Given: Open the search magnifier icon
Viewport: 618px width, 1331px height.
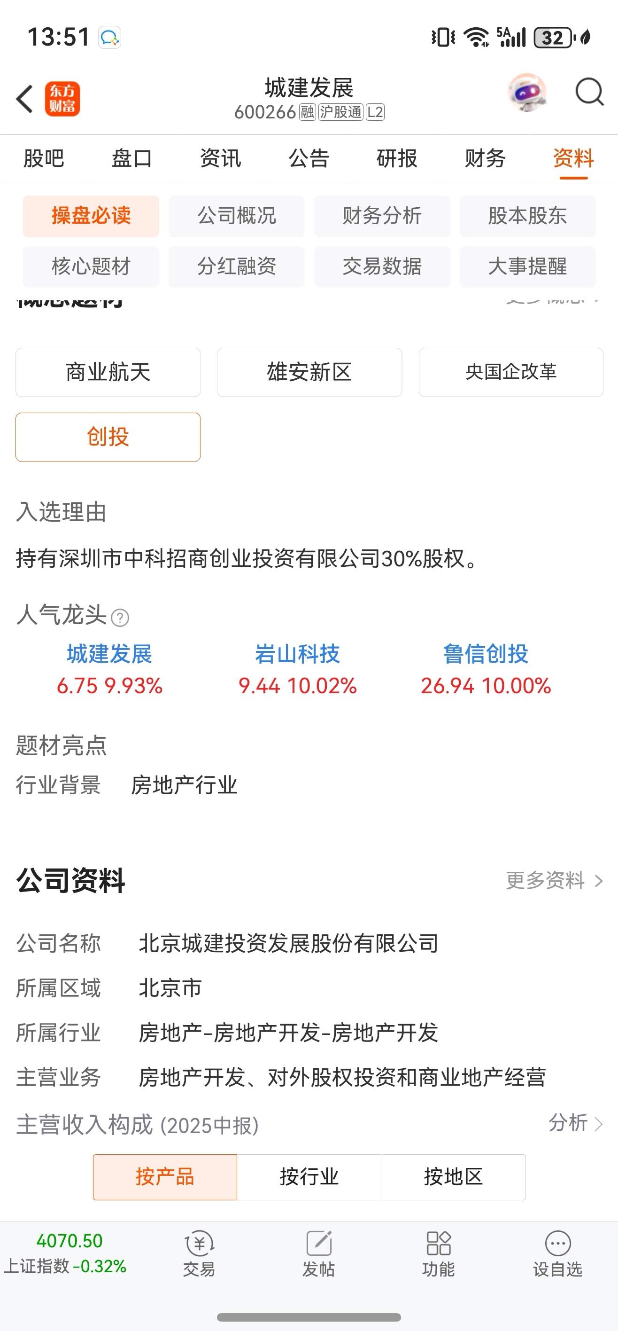Looking at the screenshot, I should point(589,92).
